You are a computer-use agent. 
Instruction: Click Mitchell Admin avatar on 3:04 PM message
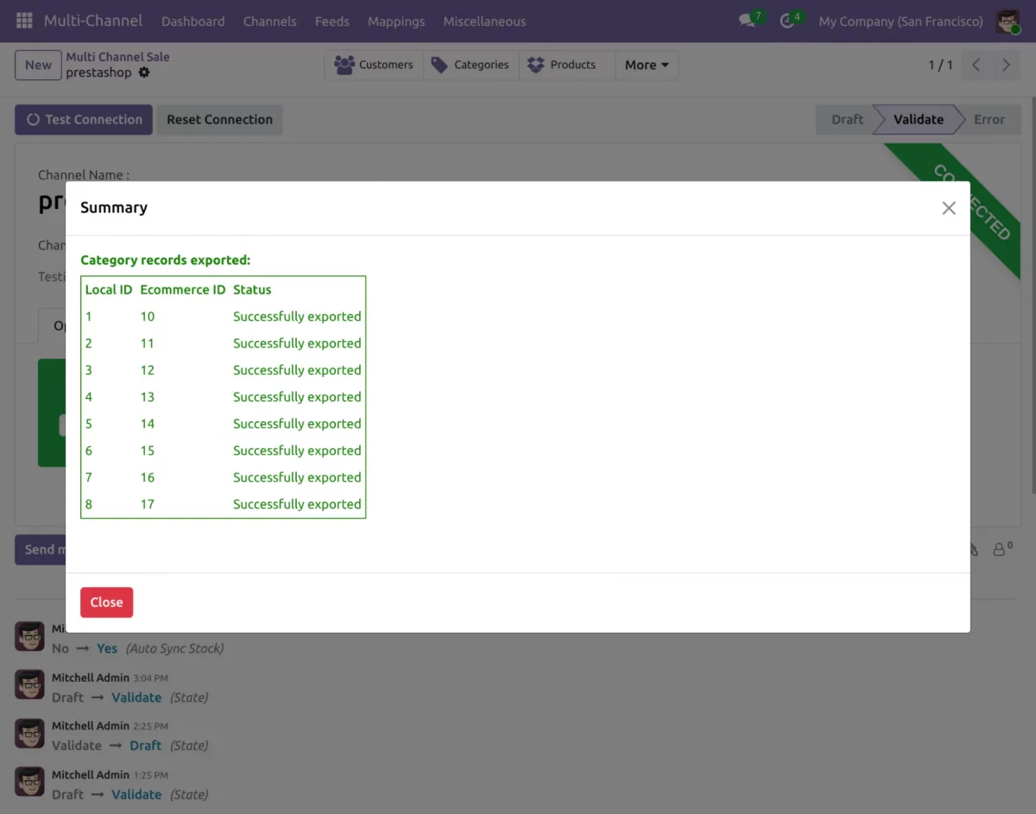click(29, 685)
